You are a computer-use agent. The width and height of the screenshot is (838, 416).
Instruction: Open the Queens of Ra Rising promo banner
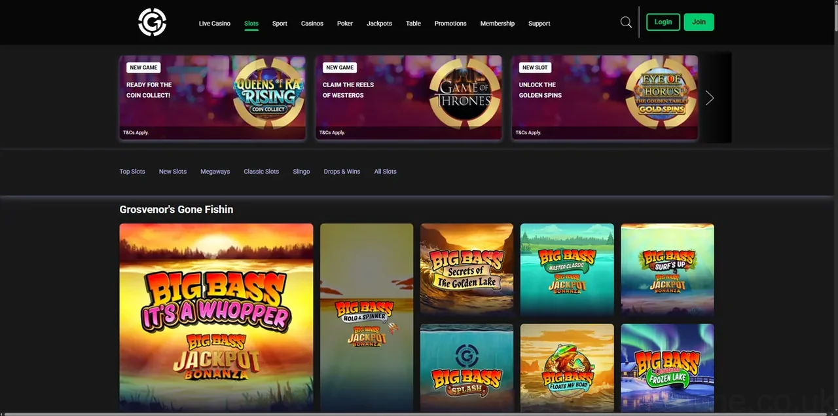pos(212,97)
